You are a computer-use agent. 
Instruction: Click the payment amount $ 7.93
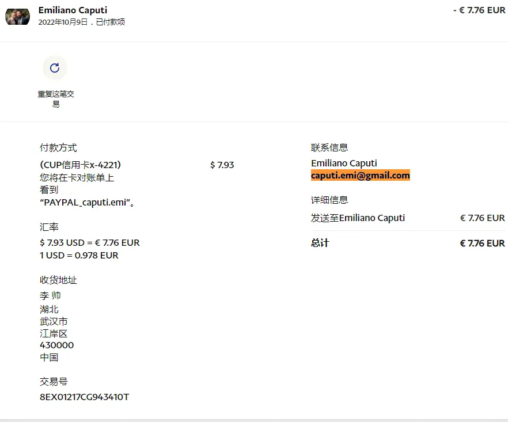(x=222, y=165)
